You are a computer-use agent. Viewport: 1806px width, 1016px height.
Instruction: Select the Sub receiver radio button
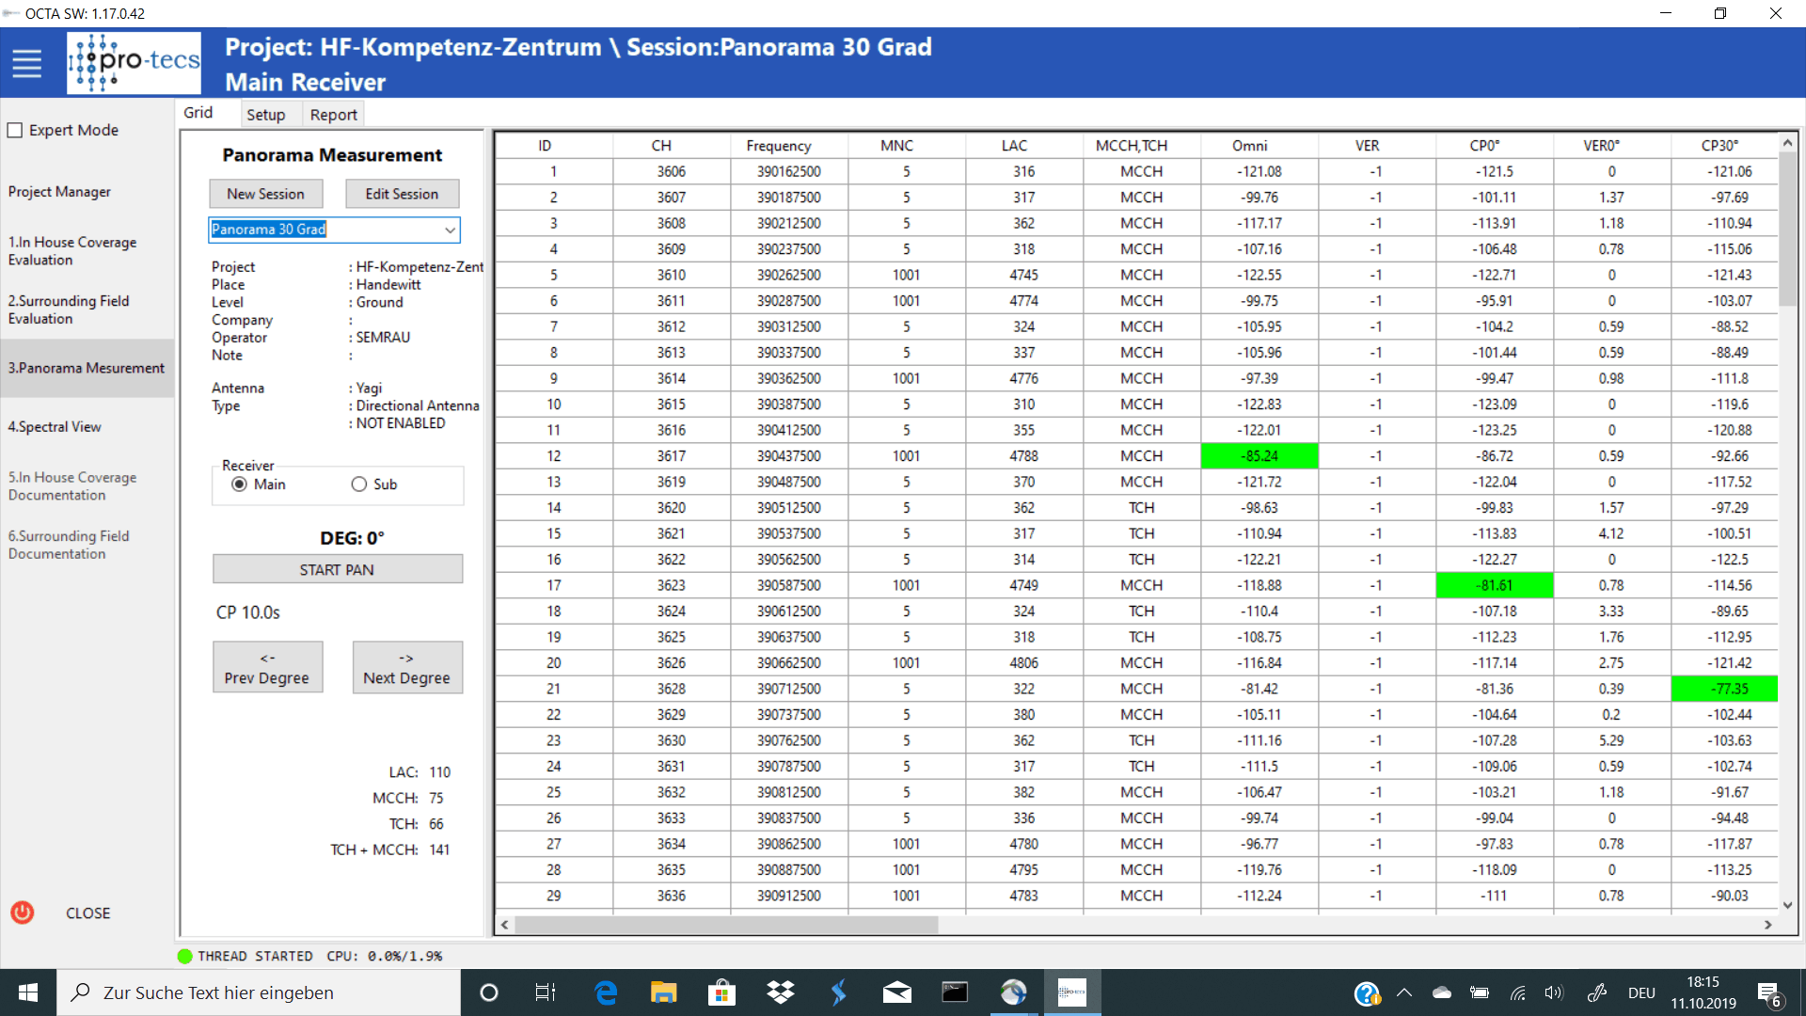358,484
